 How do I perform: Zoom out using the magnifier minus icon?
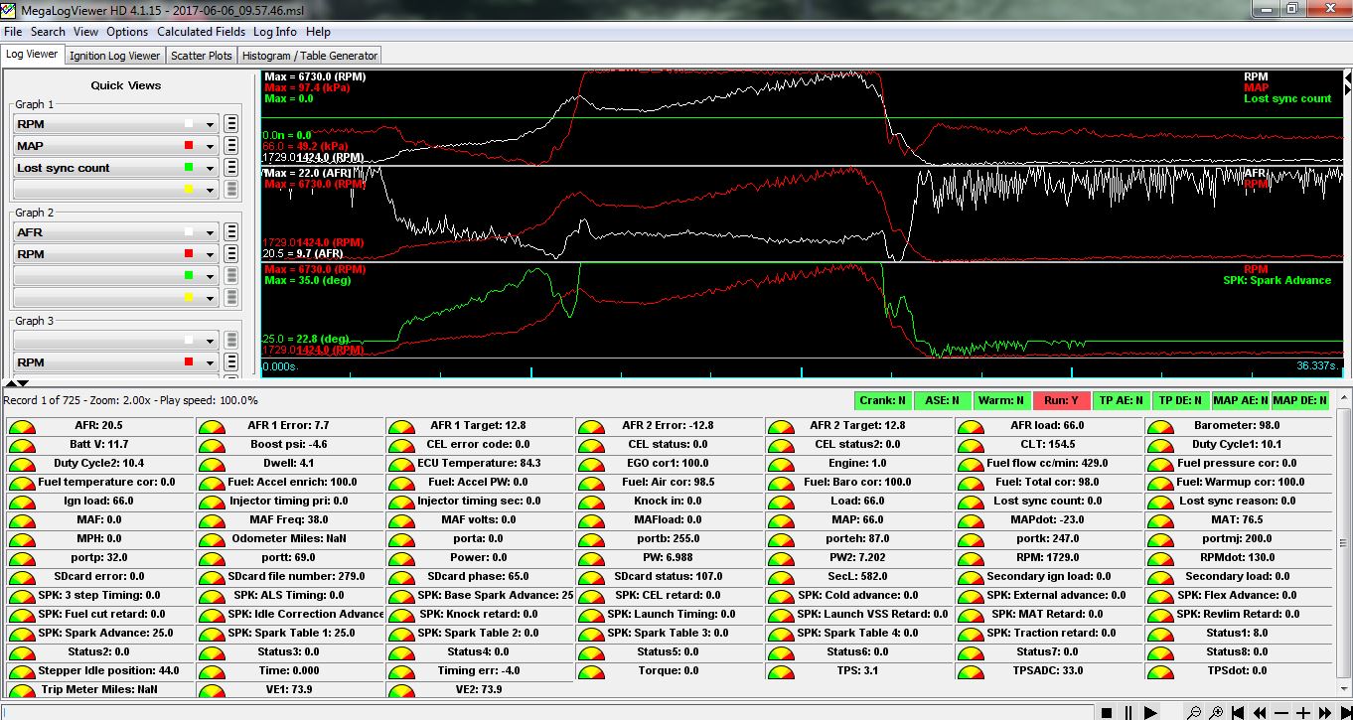(x=1194, y=712)
